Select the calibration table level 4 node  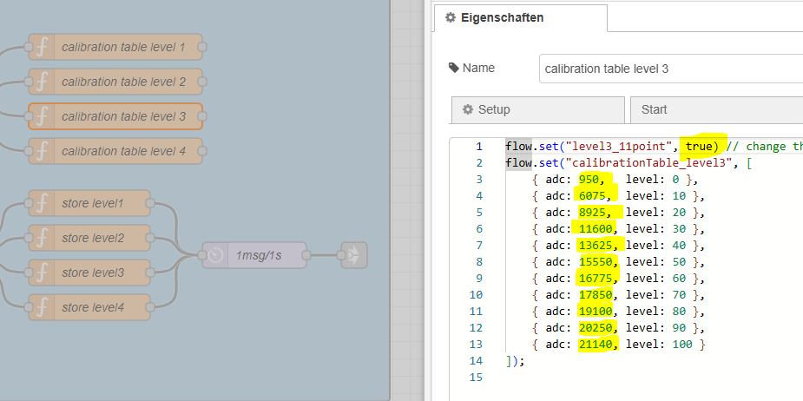click(115, 151)
